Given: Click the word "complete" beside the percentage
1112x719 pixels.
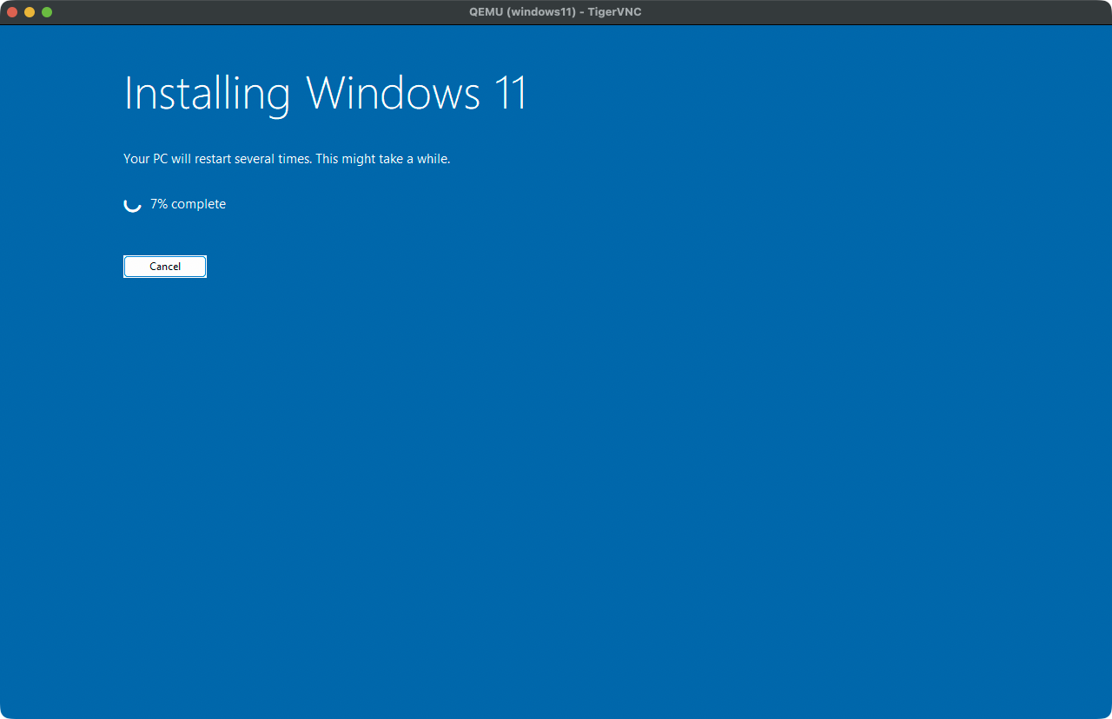Looking at the screenshot, I should (x=198, y=204).
